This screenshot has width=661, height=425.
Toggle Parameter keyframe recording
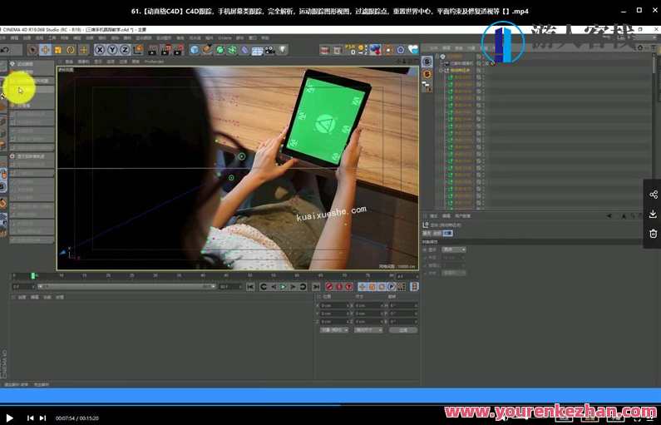point(392,287)
